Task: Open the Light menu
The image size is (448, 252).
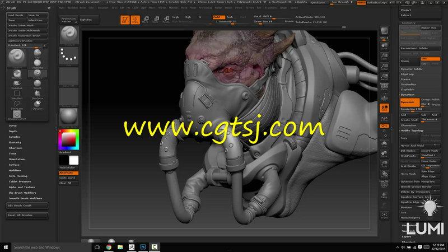Action: click(143, 8)
